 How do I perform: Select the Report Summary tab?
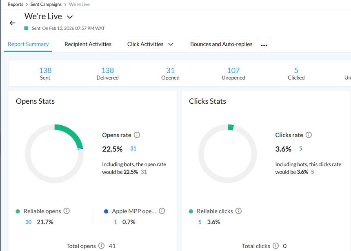[x=28, y=44]
